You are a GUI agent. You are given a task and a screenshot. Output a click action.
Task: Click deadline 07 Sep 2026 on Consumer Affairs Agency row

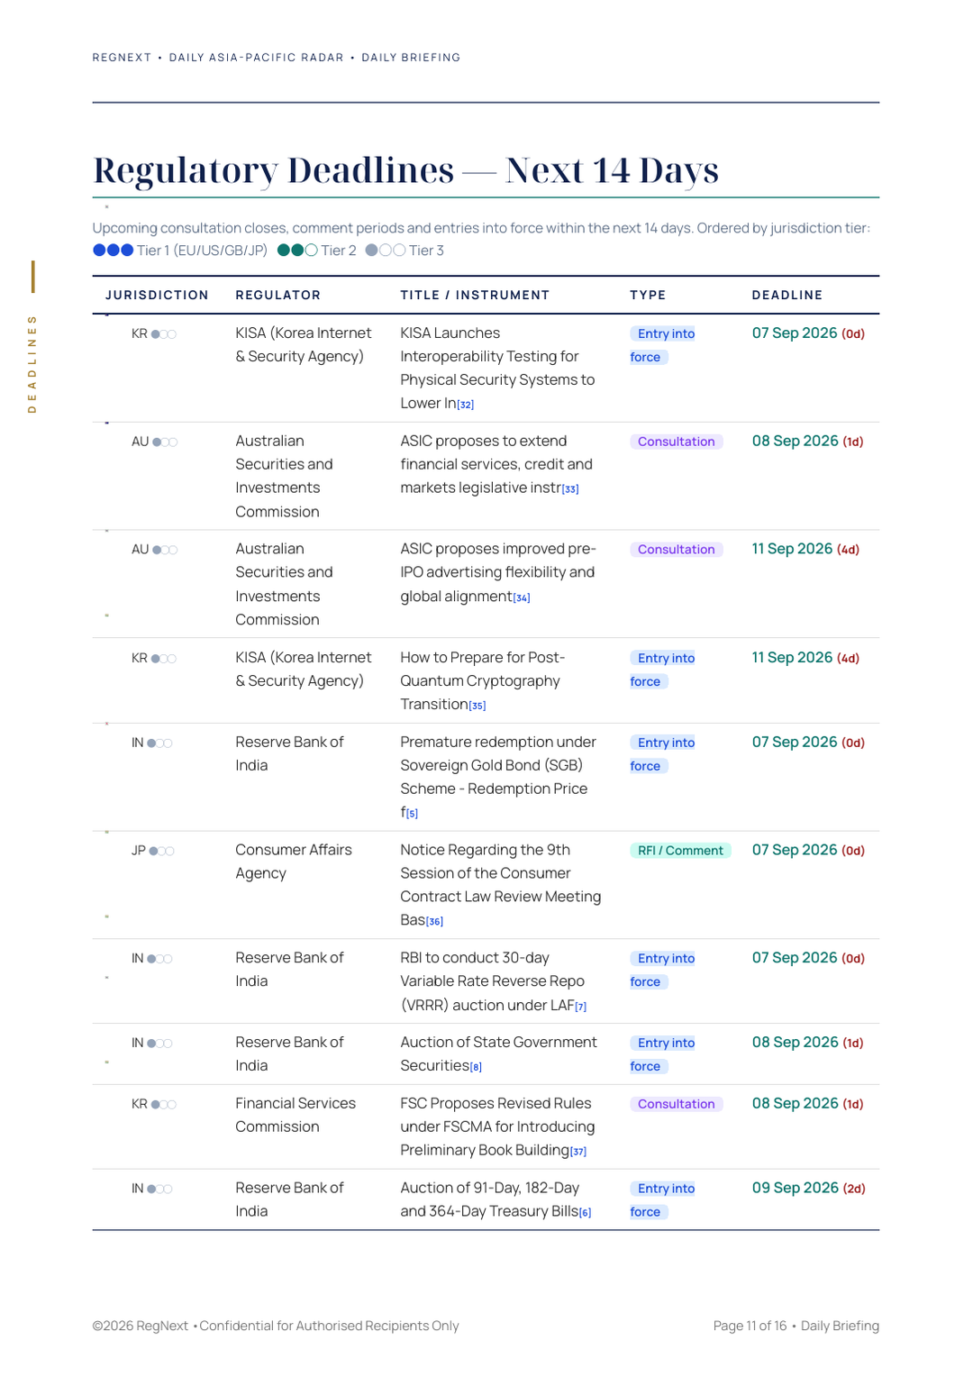tap(809, 851)
